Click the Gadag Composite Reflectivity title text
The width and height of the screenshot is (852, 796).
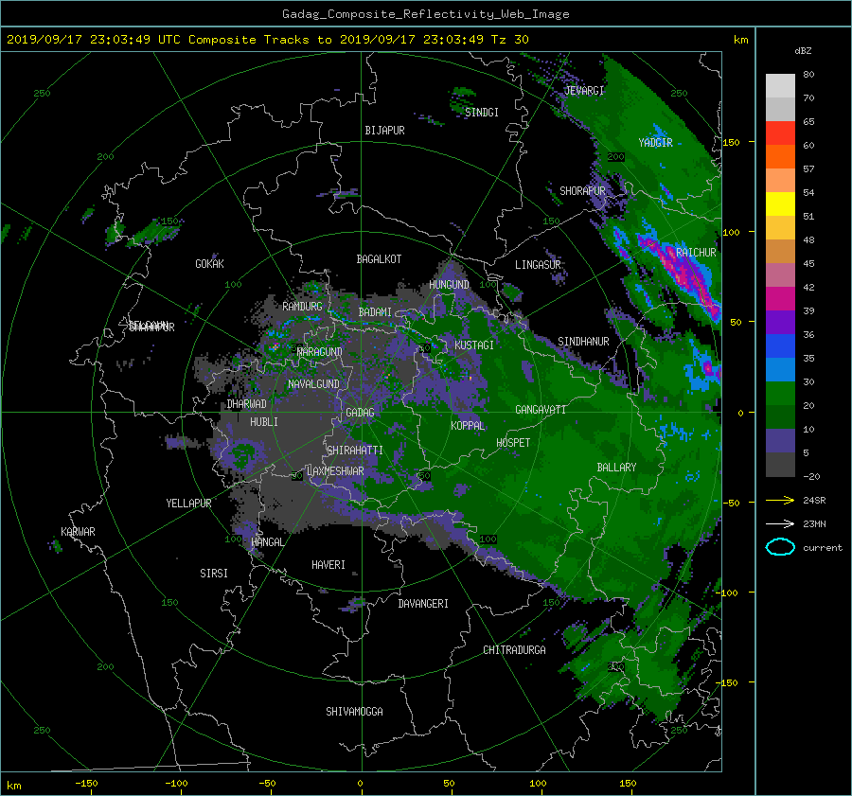click(x=425, y=14)
